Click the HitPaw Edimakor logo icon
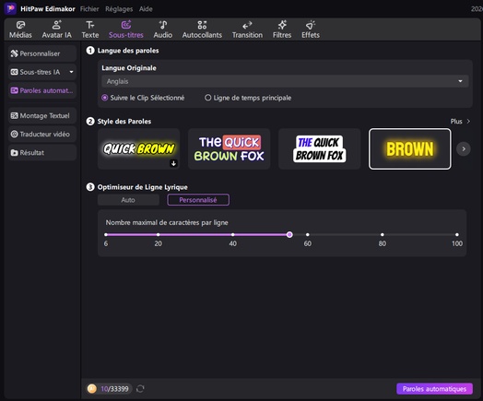 [10, 8]
